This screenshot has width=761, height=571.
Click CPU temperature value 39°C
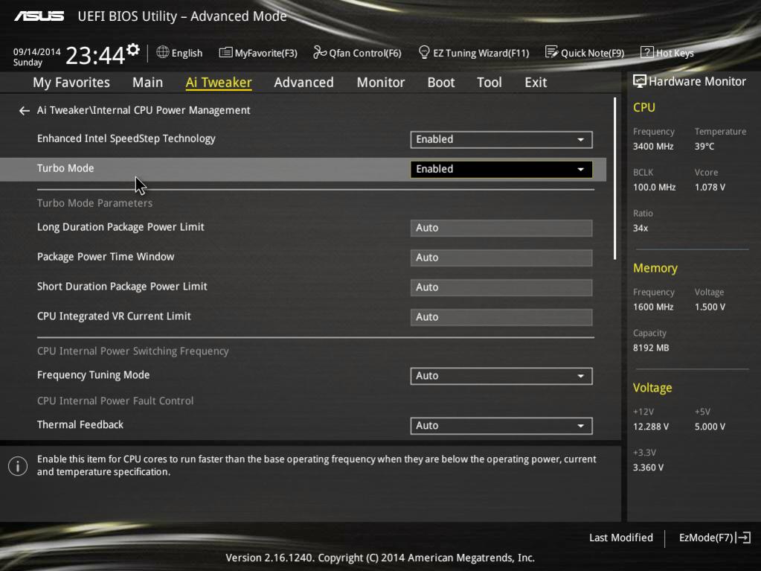point(704,146)
